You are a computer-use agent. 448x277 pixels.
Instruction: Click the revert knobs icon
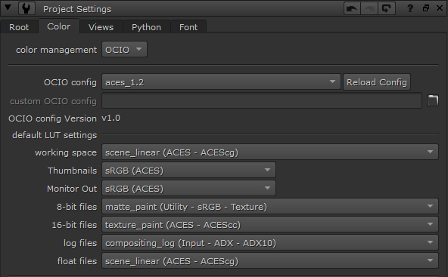(x=387, y=8)
